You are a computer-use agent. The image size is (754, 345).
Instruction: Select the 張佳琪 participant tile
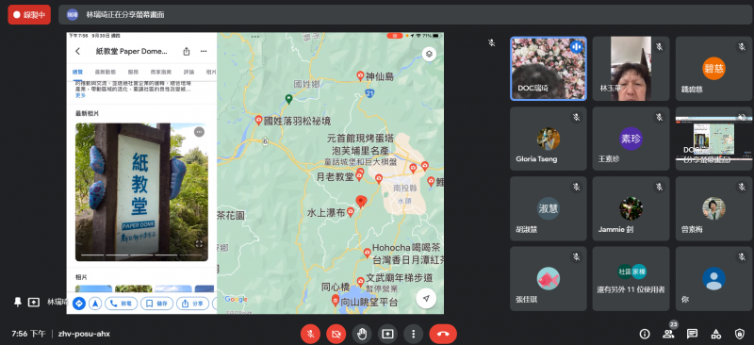click(x=549, y=279)
